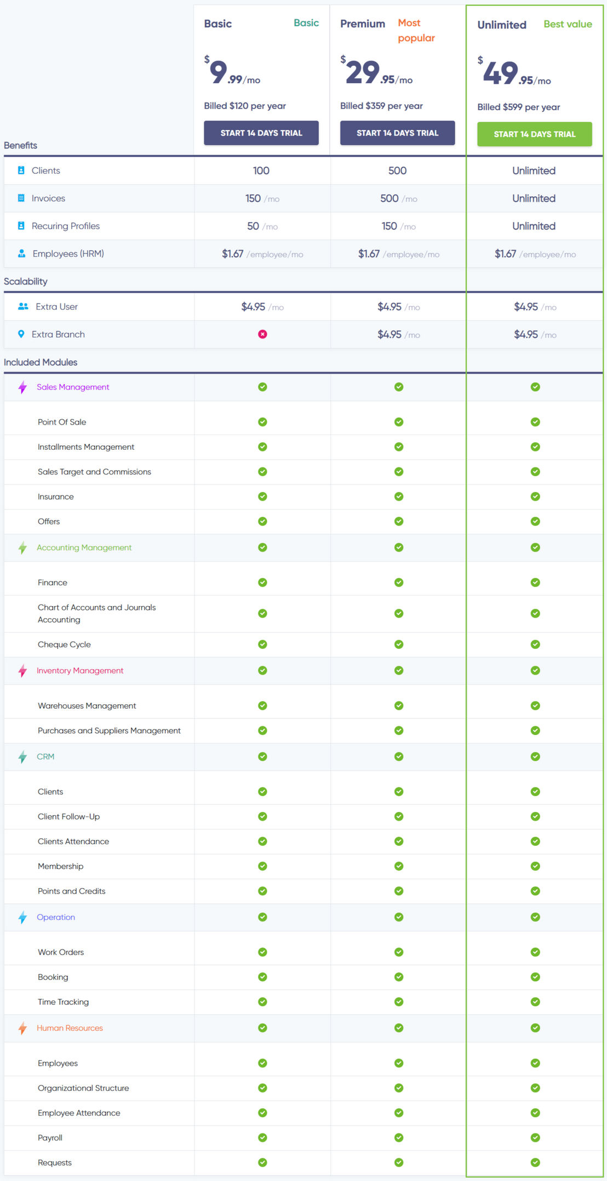Click Premium checkmark for Cheque Cycle
The width and height of the screenshot is (607, 1181).
click(399, 644)
